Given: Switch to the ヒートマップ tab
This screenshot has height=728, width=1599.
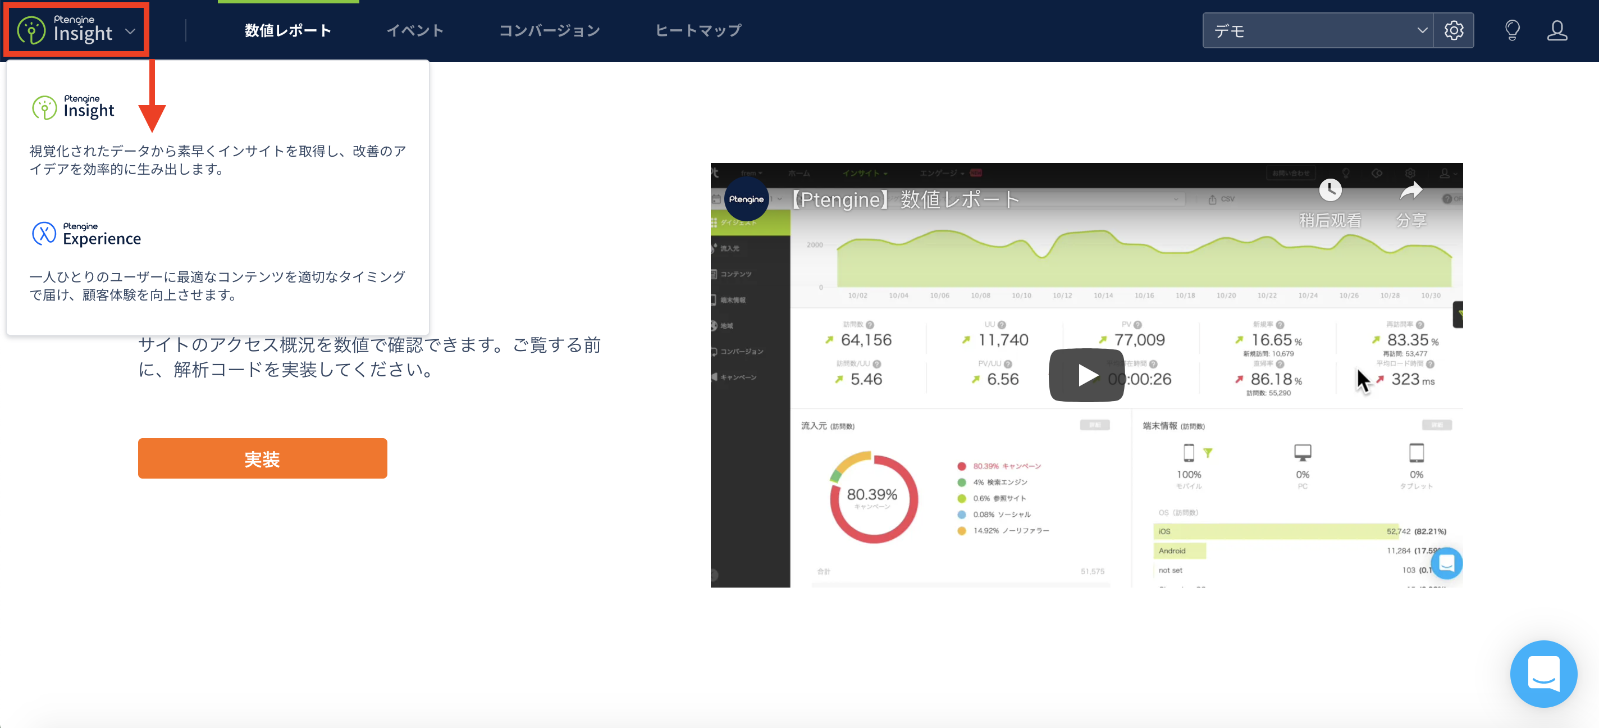Looking at the screenshot, I should (698, 30).
